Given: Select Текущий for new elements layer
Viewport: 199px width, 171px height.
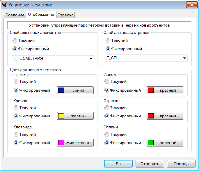Looking at the screenshot, I should click(15, 41).
